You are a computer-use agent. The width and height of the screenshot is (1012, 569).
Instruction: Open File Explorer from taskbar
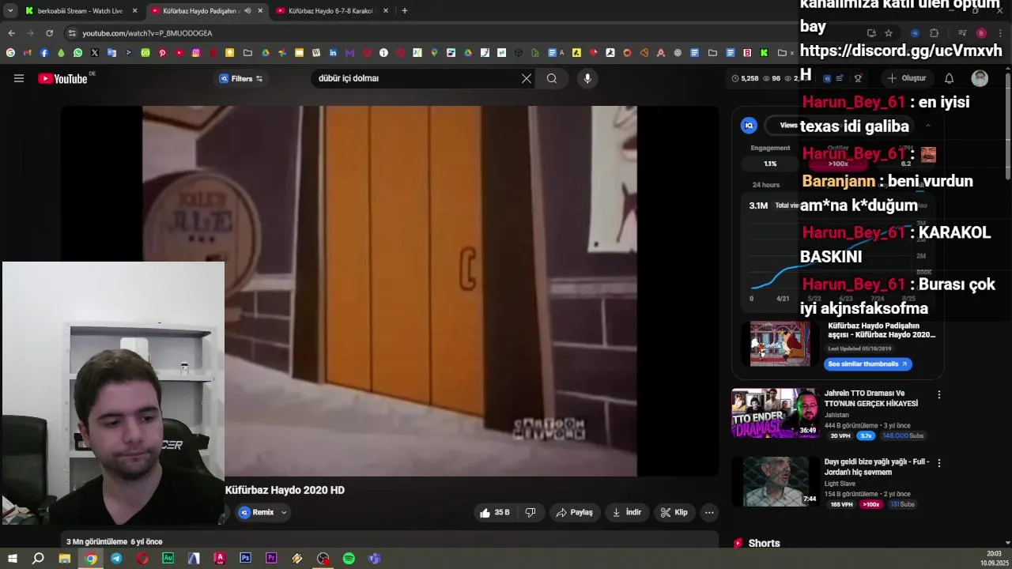click(x=65, y=558)
